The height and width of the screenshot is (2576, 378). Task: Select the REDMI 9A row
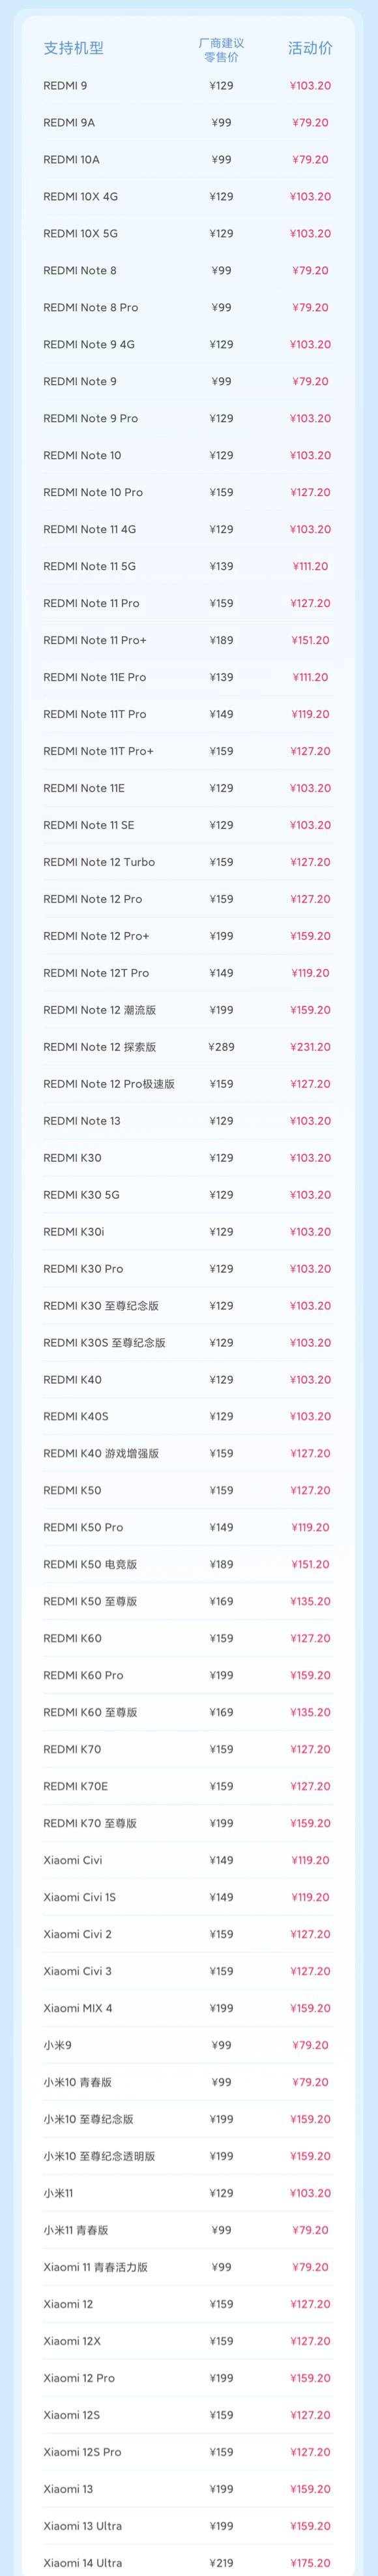(x=188, y=123)
